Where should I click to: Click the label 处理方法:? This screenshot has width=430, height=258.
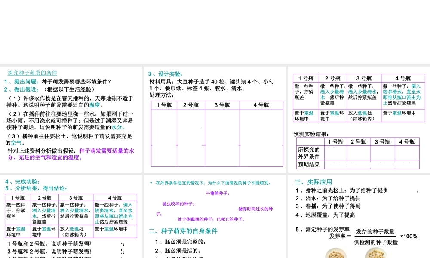[x=161, y=95]
